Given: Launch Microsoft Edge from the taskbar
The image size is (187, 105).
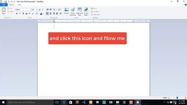Looking at the screenshot, I should pos(64,102).
